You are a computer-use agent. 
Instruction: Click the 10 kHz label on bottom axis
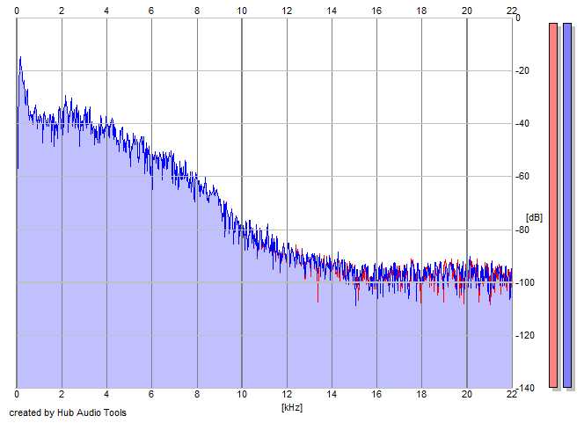pyautogui.click(x=242, y=394)
